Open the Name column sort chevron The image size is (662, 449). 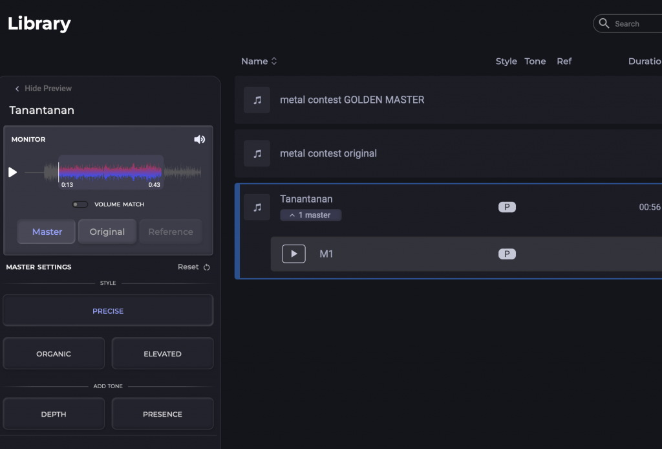tap(274, 61)
